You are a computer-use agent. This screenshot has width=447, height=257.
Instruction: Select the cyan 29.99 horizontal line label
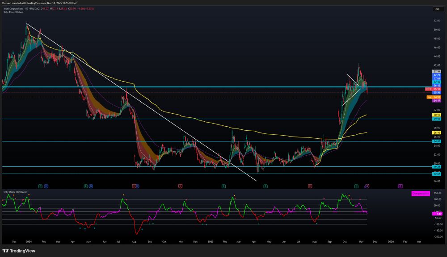[x=437, y=119]
